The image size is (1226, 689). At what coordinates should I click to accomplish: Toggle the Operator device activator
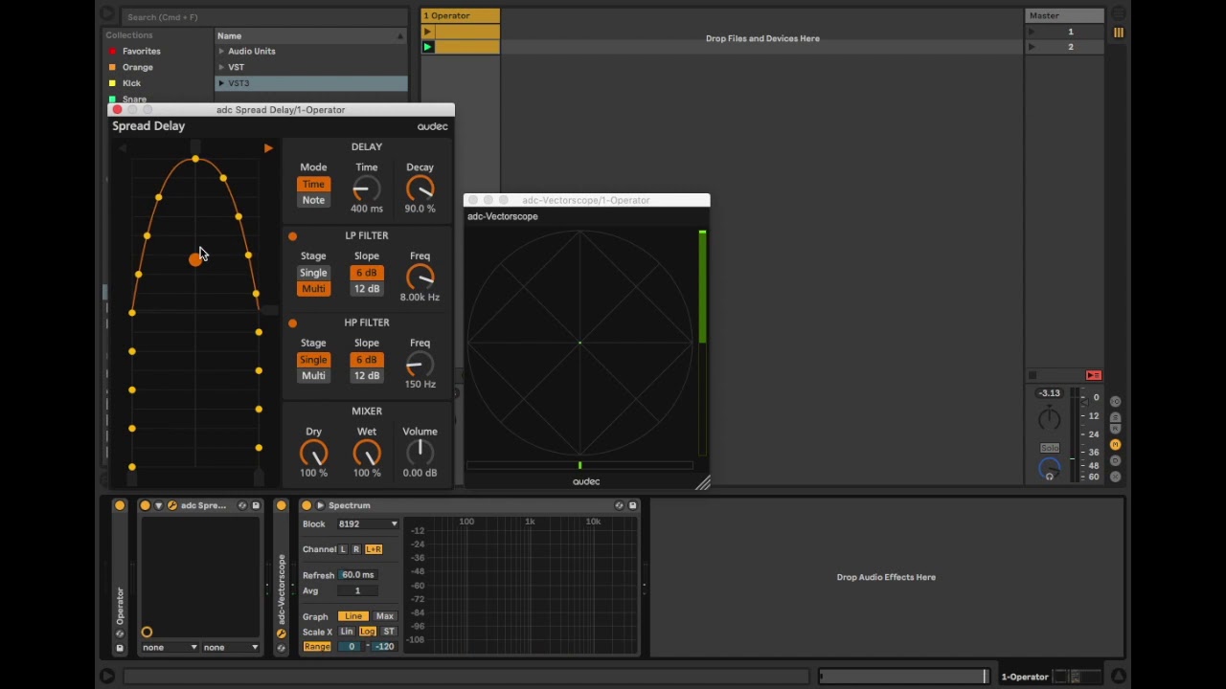pyautogui.click(x=120, y=505)
